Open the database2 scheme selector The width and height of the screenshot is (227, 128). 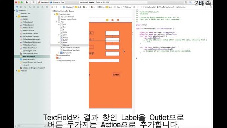[43, 2]
